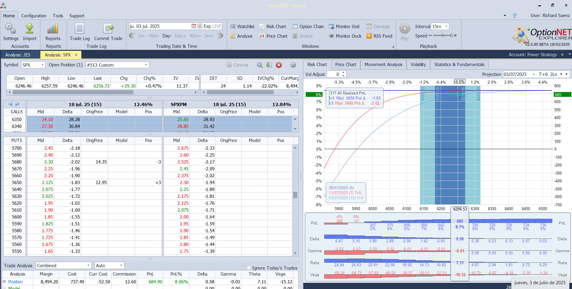Image resolution: width=572 pixels, height=289 pixels.
Task: Switch to the Volatility tab
Action: (x=418, y=65)
